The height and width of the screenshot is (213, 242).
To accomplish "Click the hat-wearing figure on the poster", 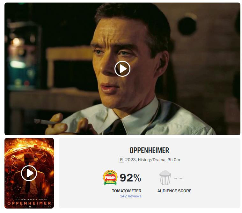I will 29,174.
